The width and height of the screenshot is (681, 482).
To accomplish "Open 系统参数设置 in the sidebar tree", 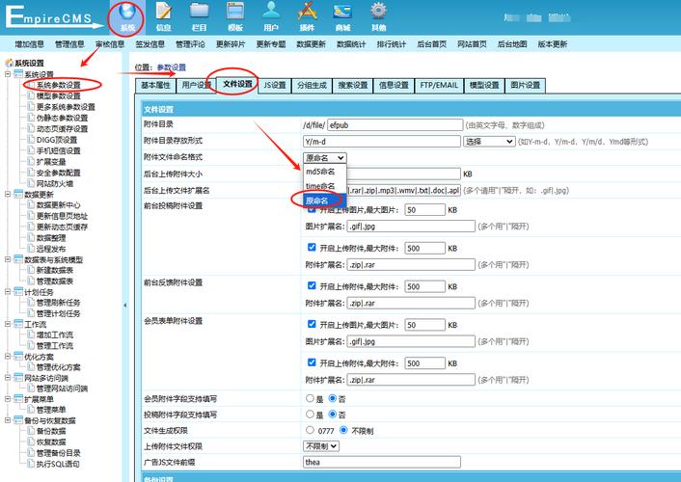I will tap(59, 85).
